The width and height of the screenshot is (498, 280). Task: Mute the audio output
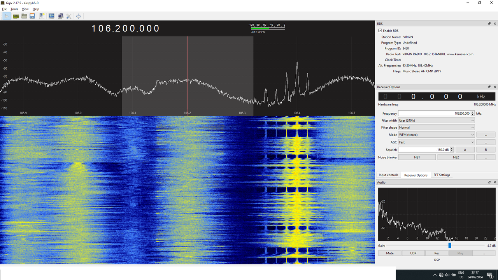coord(389,253)
